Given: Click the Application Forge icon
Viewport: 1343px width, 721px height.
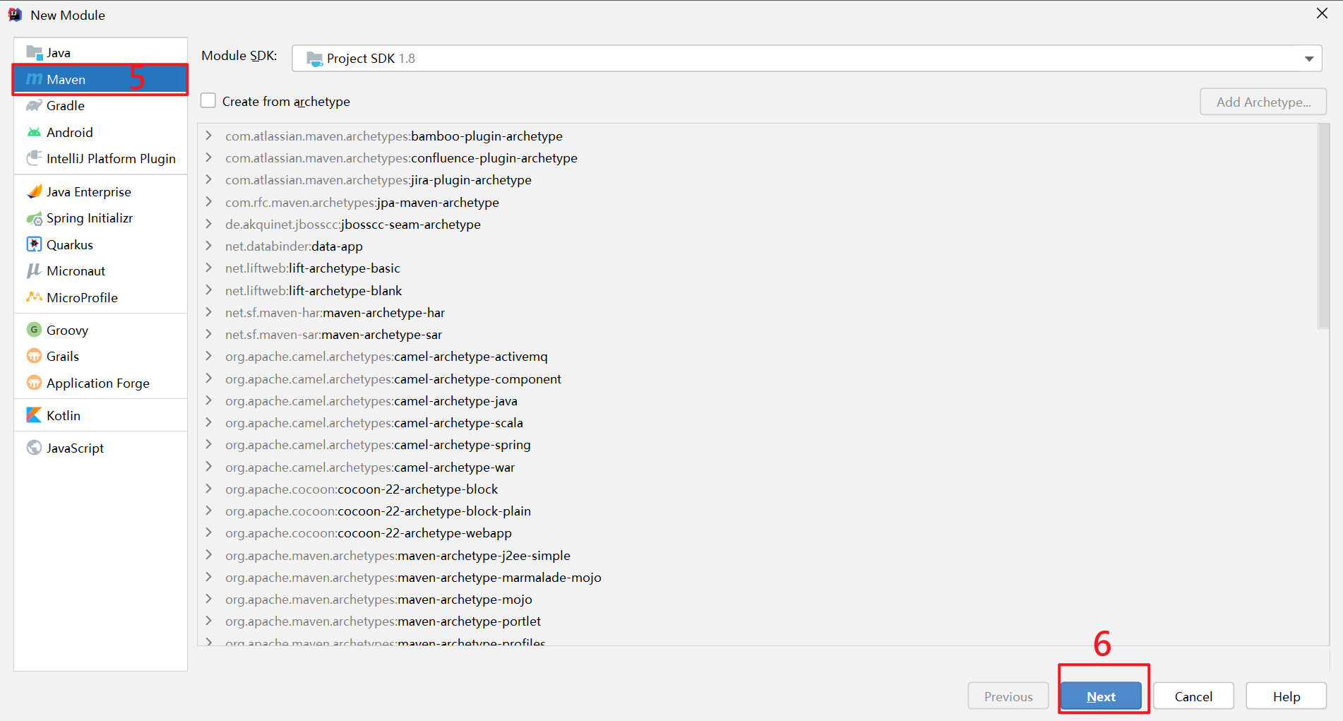Looking at the screenshot, I should 34,383.
